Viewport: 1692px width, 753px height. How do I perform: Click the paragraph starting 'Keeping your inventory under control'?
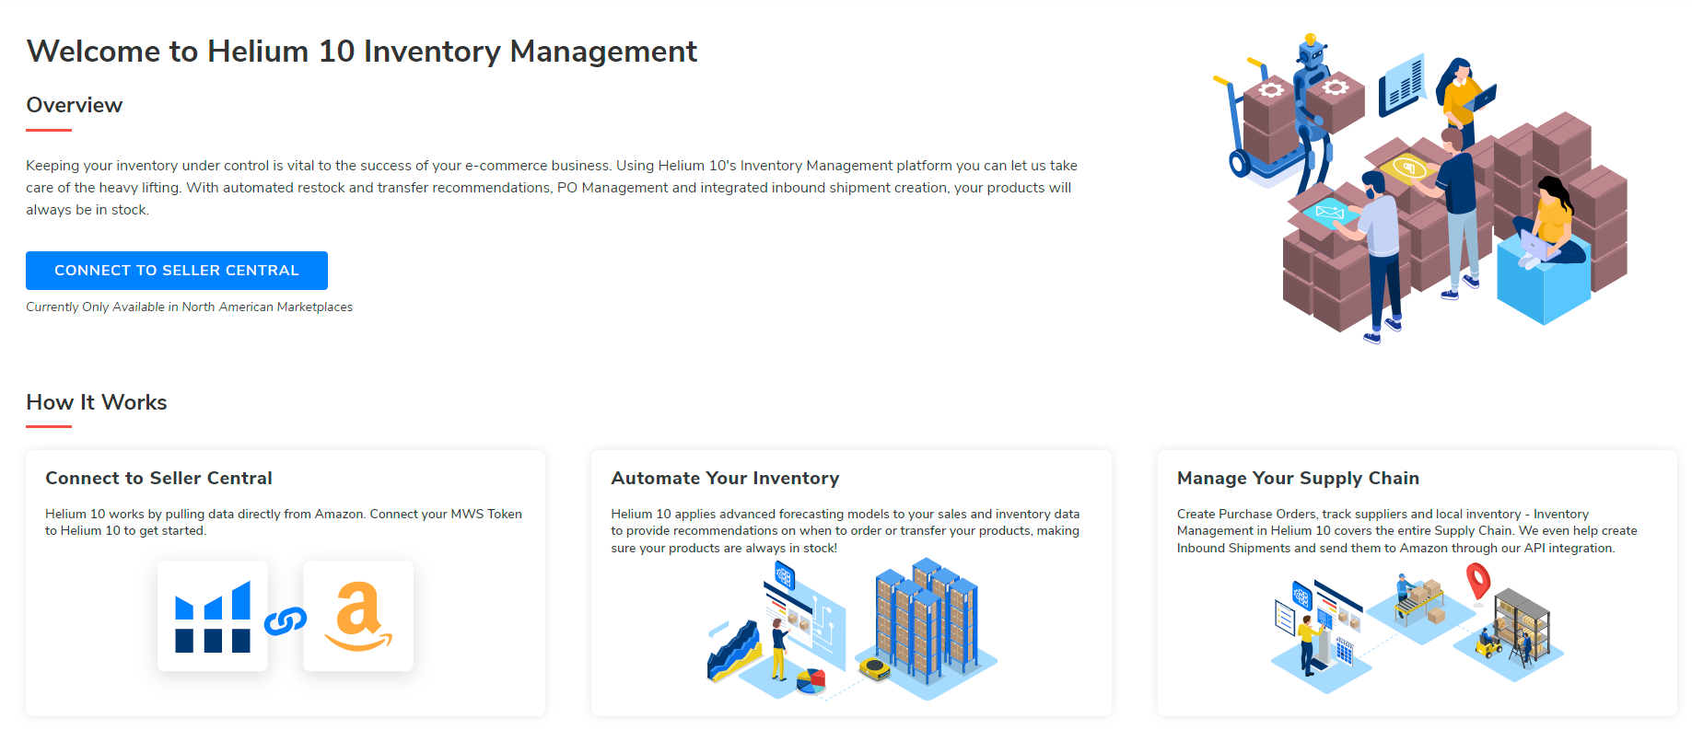coord(552,188)
